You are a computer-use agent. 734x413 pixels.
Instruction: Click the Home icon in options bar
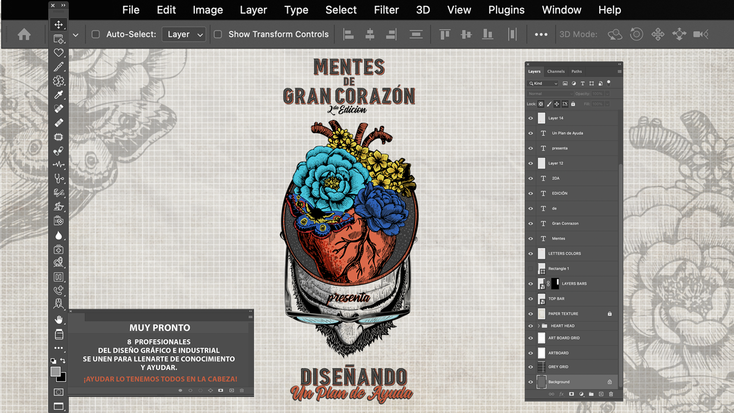[x=24, y=34]
